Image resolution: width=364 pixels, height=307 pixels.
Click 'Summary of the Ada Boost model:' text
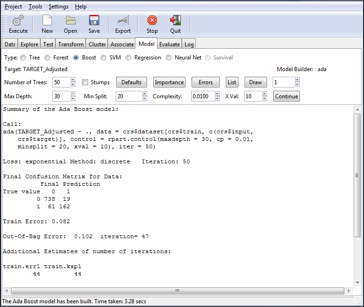[60, 109]
